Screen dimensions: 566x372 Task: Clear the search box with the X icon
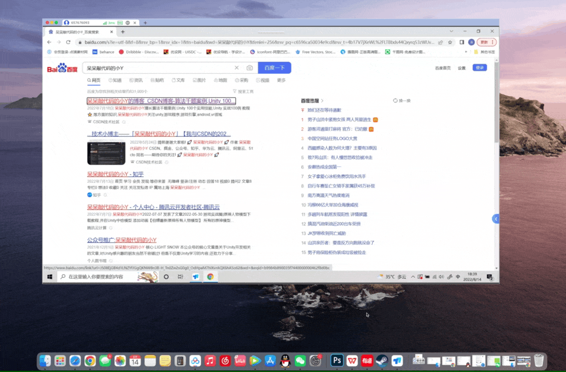[238, 67]
